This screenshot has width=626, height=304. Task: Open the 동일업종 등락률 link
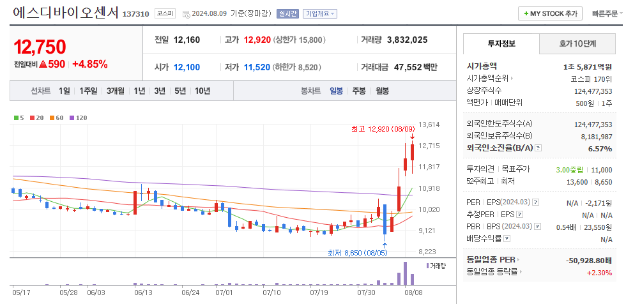click(494, 272)
